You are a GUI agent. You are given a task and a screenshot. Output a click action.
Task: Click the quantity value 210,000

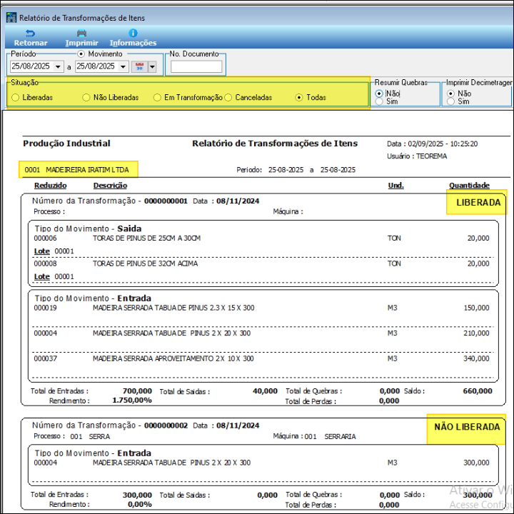pyautogui.click(x=476, y=333)
